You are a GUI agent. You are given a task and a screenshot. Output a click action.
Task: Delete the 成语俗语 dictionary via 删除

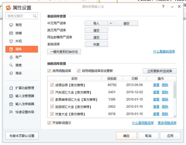pos(165,85)
